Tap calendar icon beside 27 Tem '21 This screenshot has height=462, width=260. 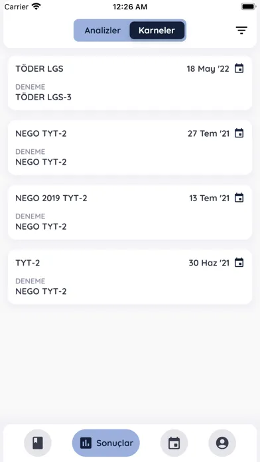pyautogui.click(x=239, y=133)
